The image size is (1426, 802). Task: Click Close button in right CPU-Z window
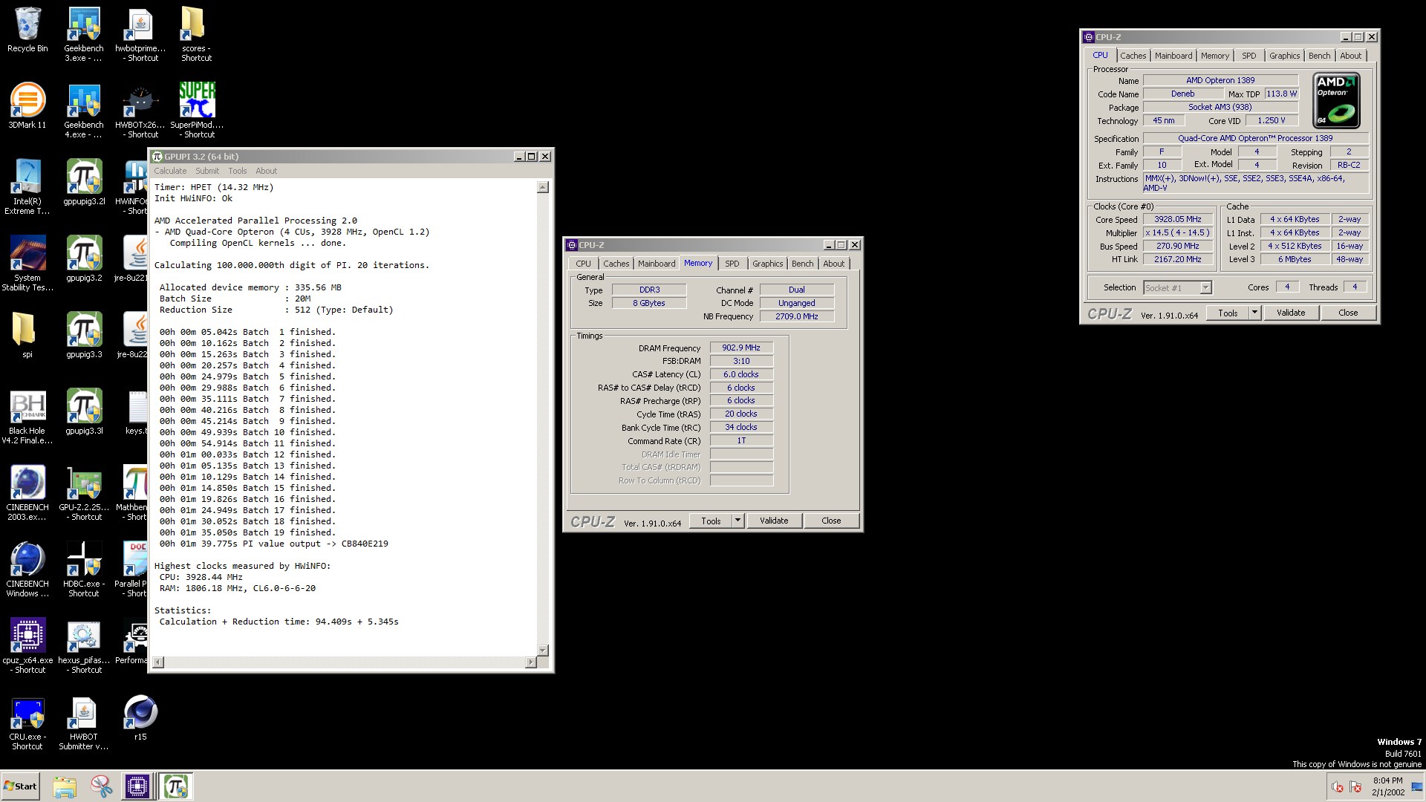(1348, 313)
